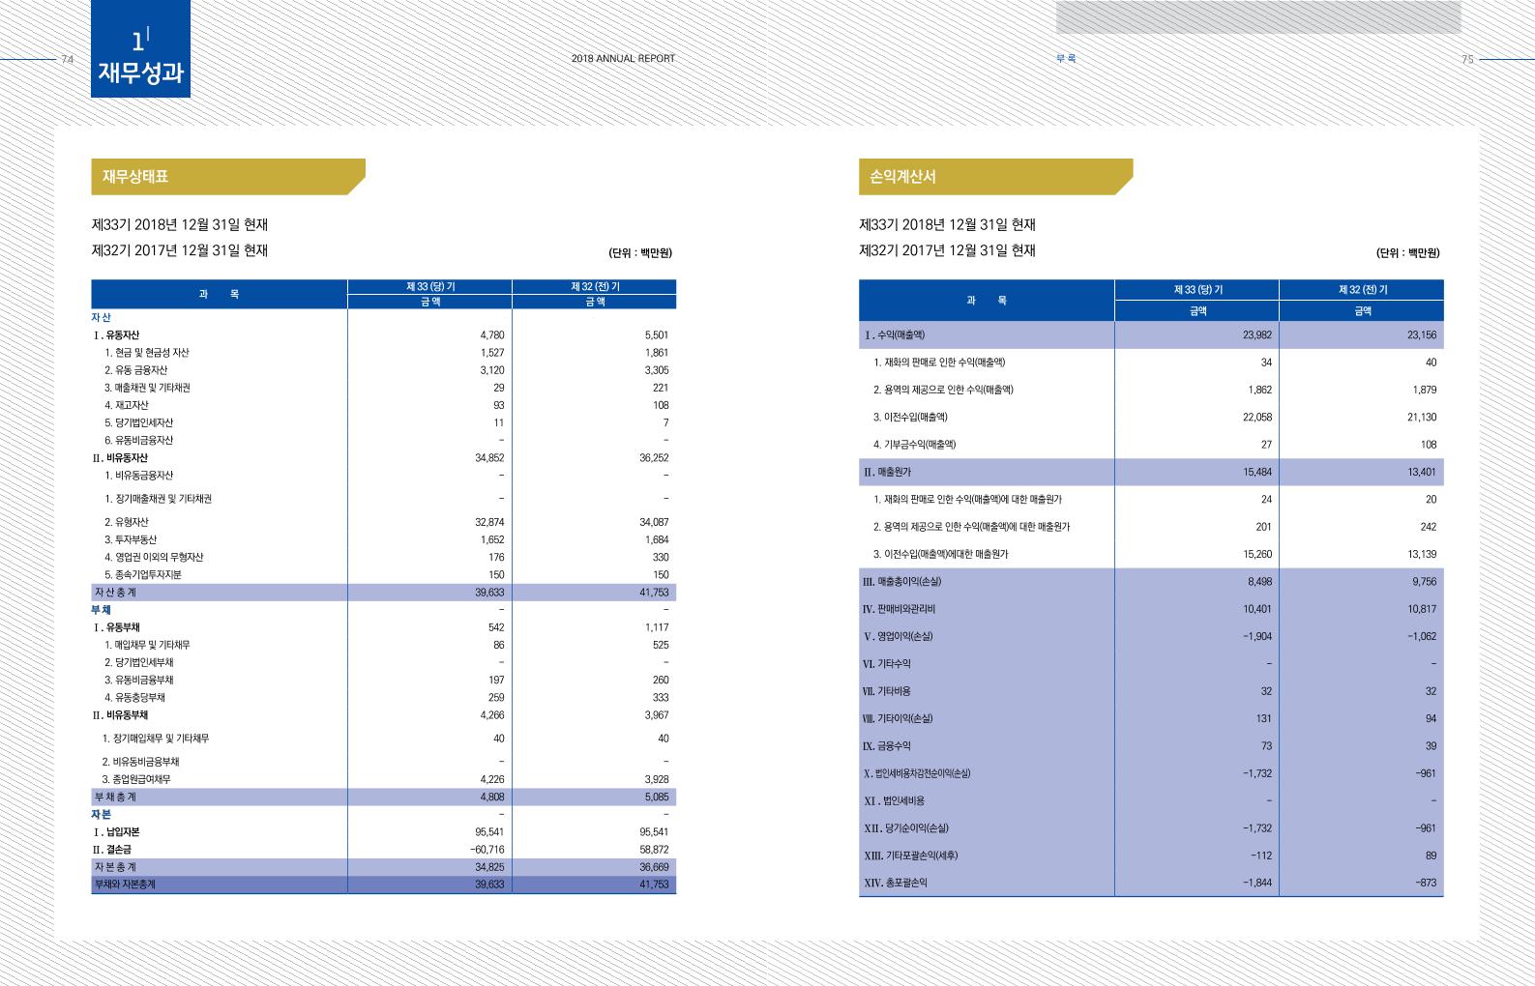Click the value 4,808 for 부채총계
This screenshot has height=986, width=1535.
(x=492, y=797)
